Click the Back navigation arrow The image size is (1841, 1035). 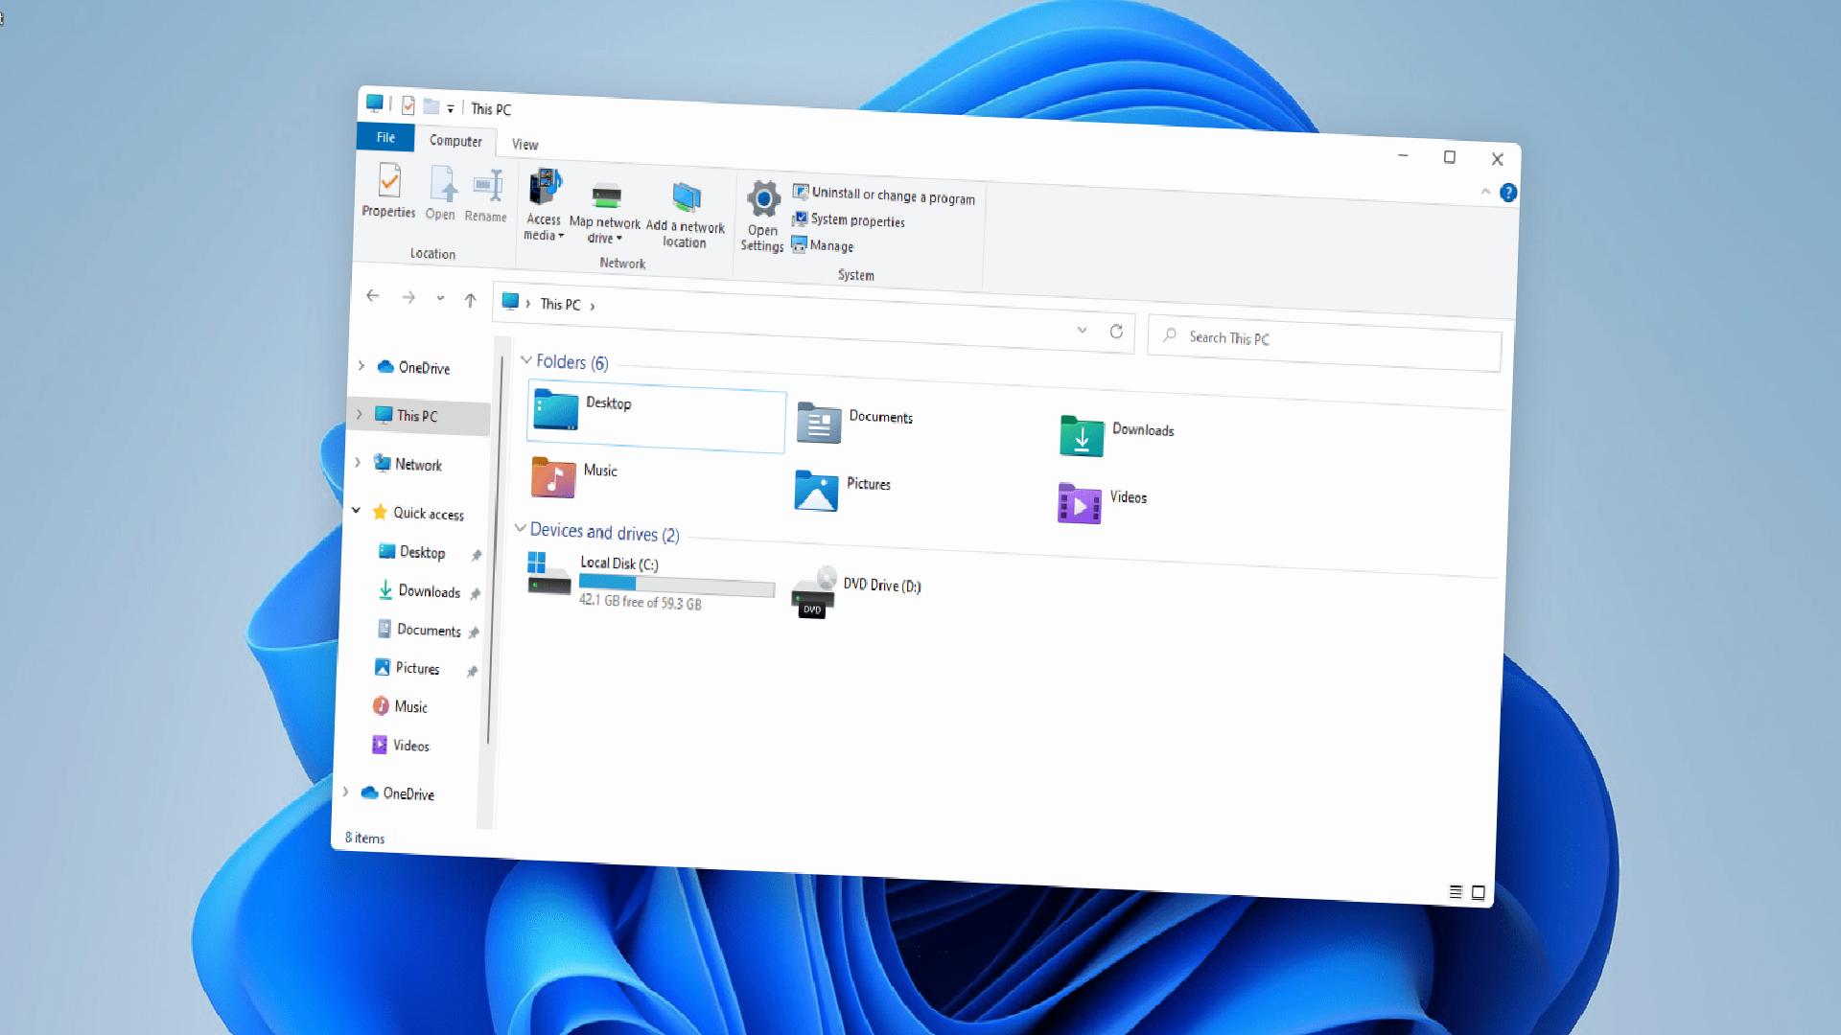tap(372, 296)
